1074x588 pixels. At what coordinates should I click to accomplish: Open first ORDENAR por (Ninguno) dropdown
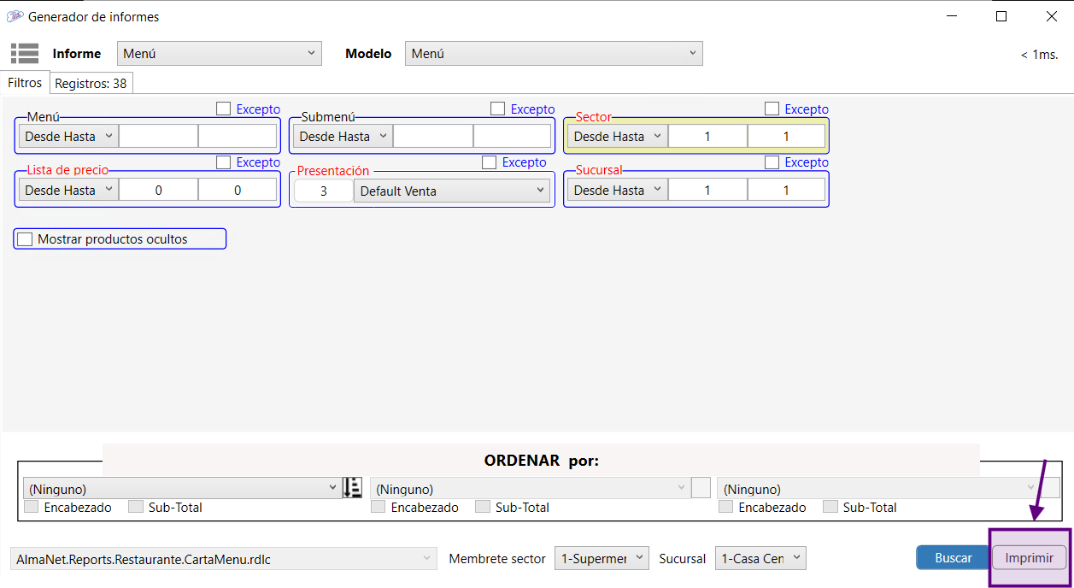[x=182, y=489]
